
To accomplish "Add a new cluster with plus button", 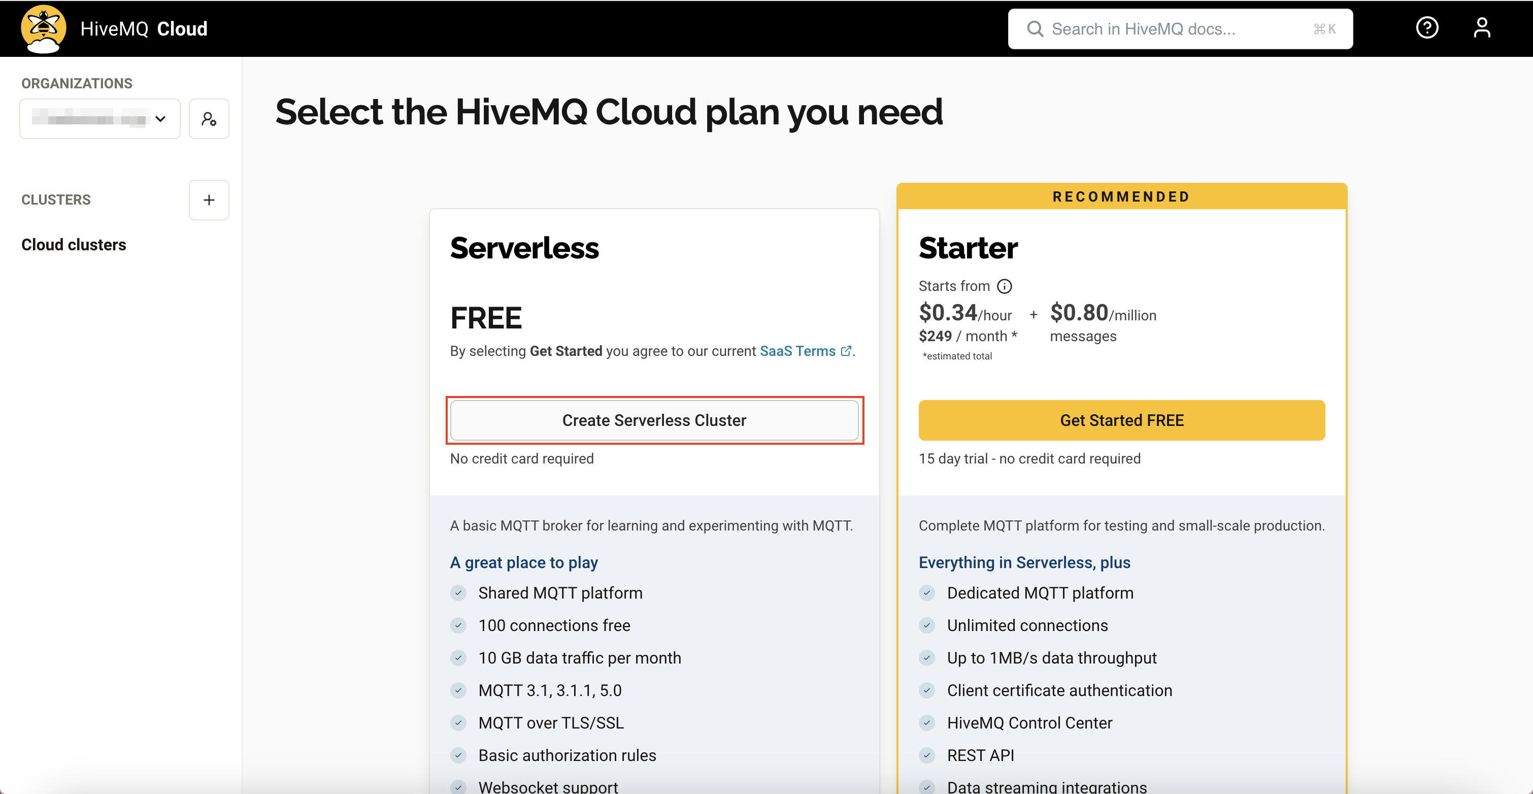I will point(209,200).
